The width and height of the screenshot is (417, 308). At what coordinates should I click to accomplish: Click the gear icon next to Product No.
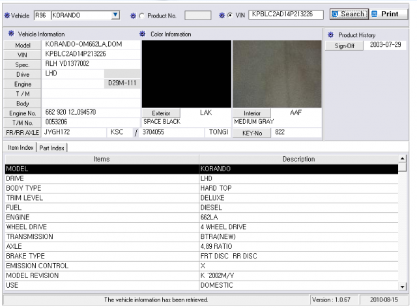[x=133, y=16]
